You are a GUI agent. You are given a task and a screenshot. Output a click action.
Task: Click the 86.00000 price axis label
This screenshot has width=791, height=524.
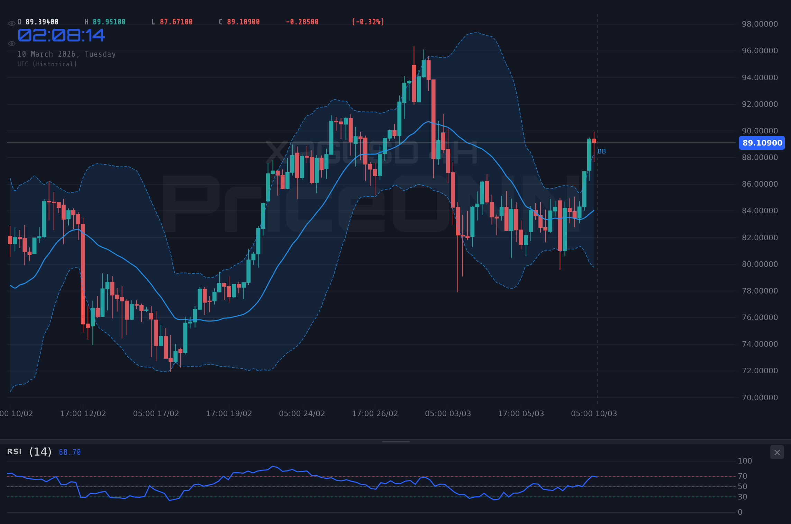[x=760, y=184]
